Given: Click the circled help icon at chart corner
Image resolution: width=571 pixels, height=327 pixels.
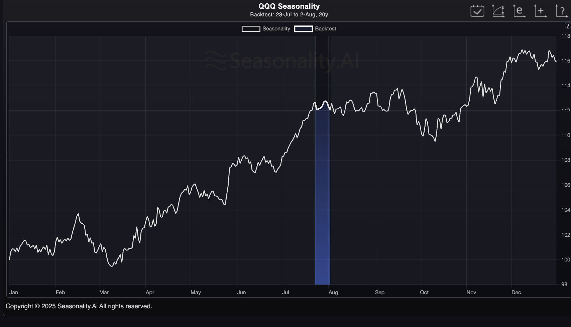Looking at the screenshot, I should click(x=567, y=26).
